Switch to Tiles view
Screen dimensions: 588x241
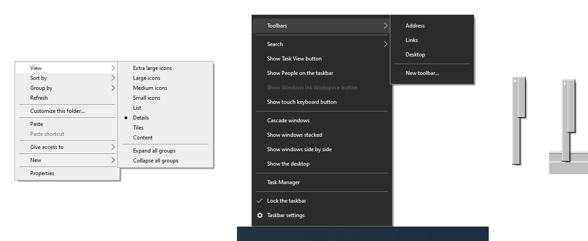point(138,128)
